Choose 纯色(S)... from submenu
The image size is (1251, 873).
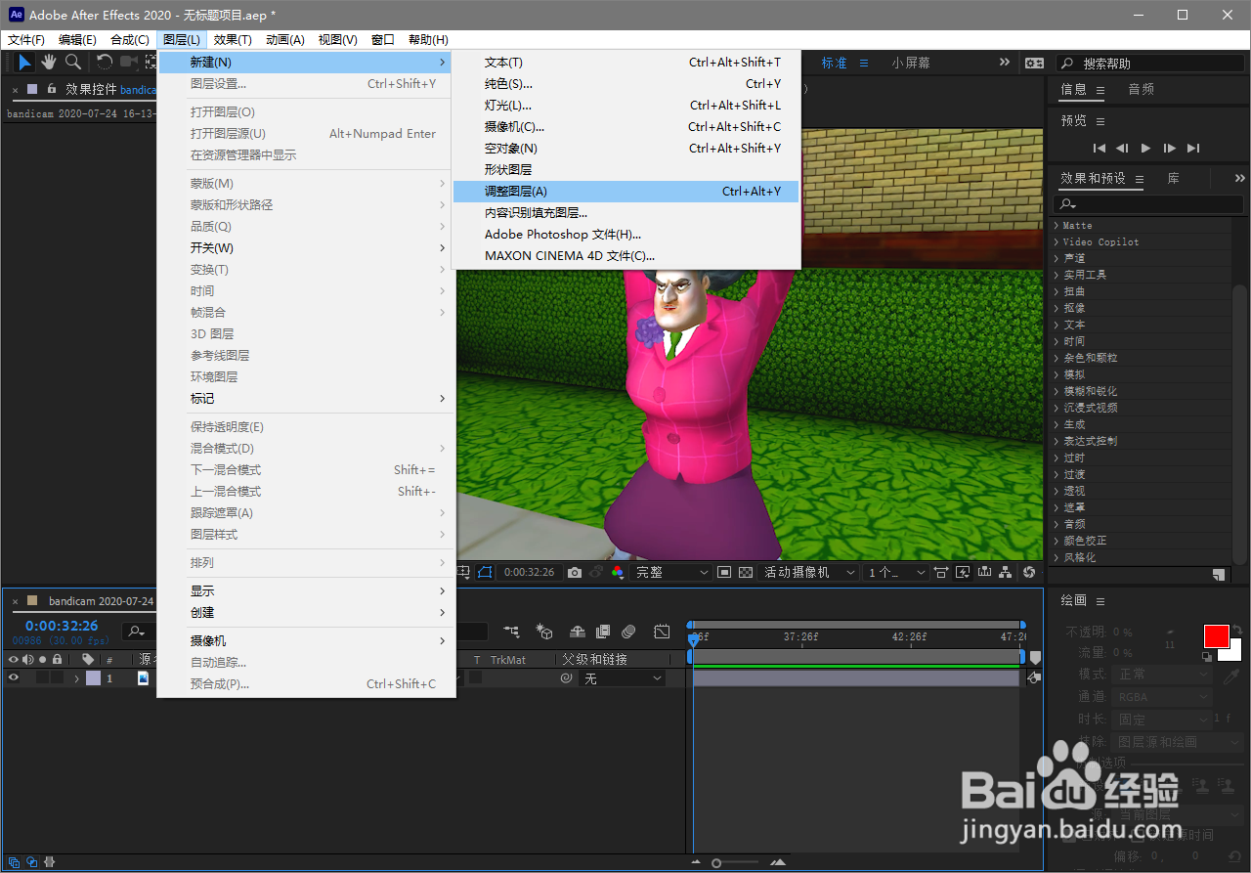pos(625,84)
